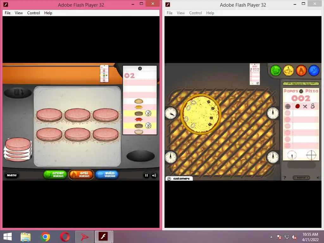Click the lower-left oven timer dial
The image size is (324, 243).
click(171, 157)
